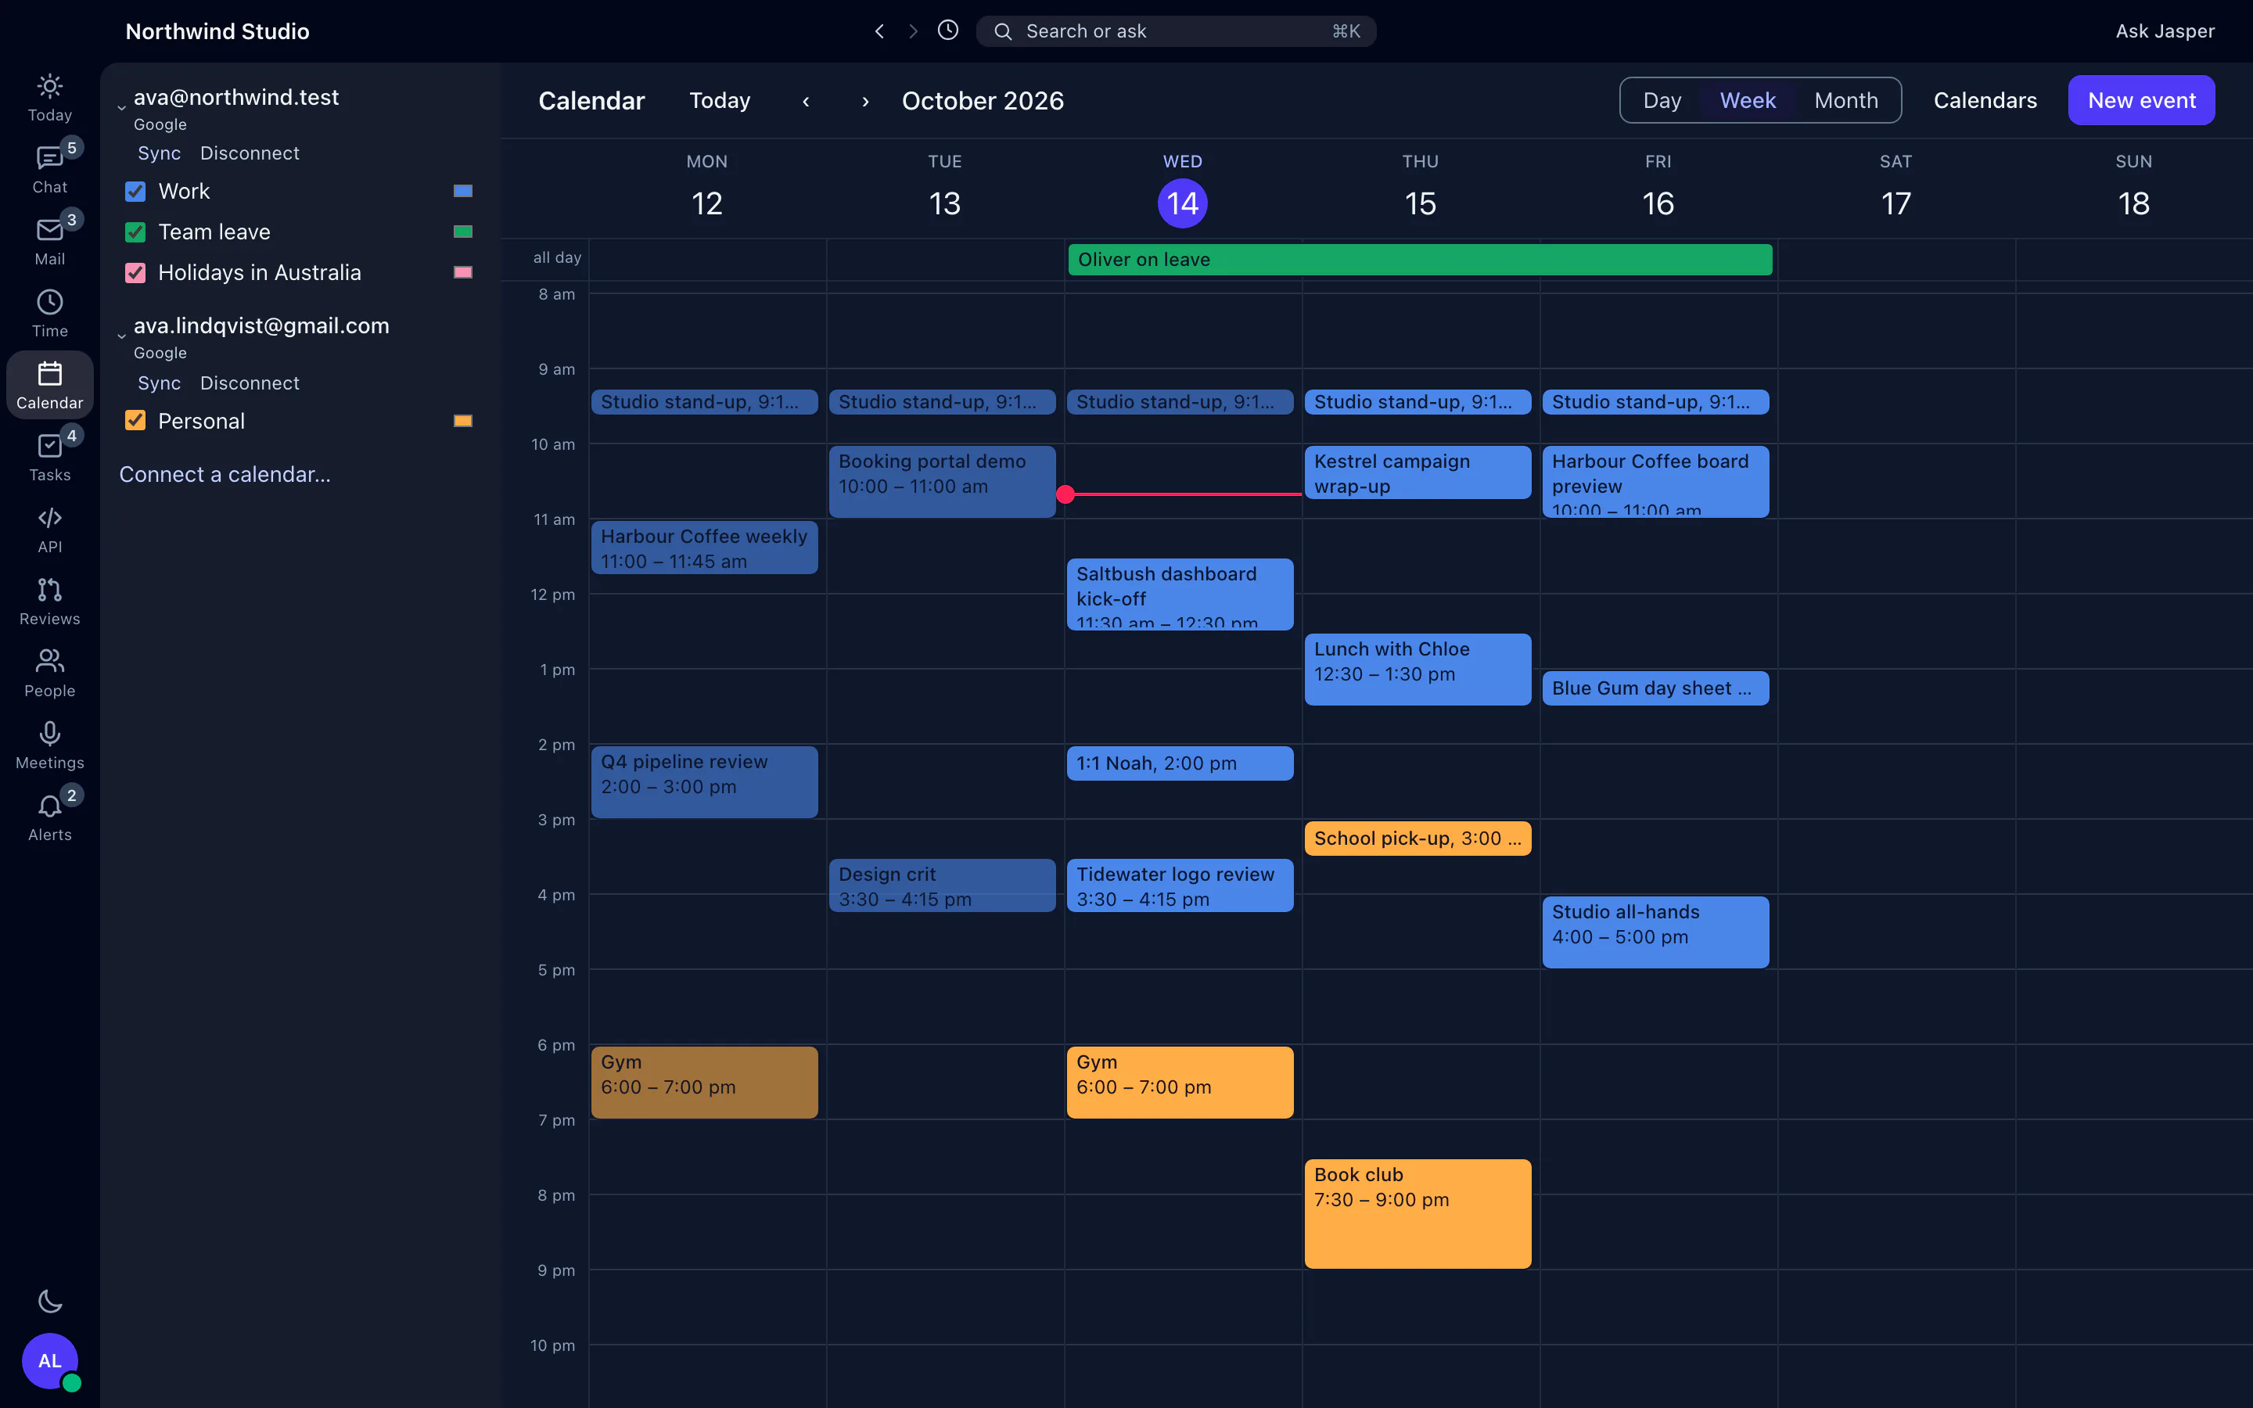The width and height of the screenshot is (2253, 1408).
Task: Go back with top bar back arrow
Action: click(x=879, y=31)
